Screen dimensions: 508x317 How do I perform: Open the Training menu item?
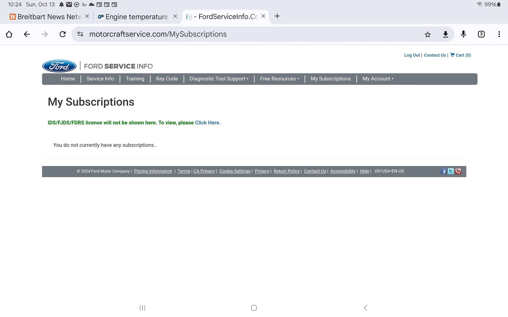pos(135,79)
